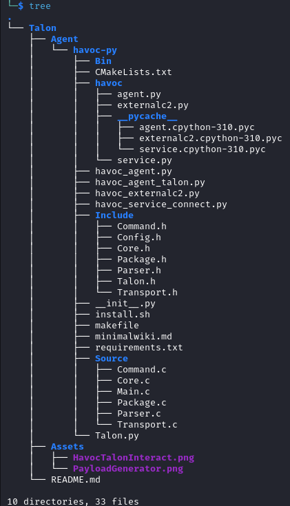
Task: Click Talon.py at bottom of havoc-py
Action: click(117, 436)
